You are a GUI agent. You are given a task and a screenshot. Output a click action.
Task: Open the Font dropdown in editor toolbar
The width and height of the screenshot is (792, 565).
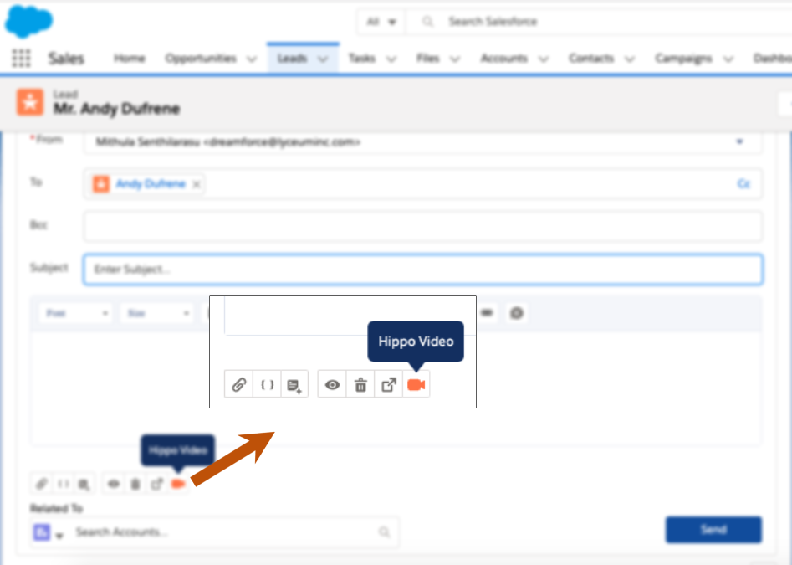point(76,313)
